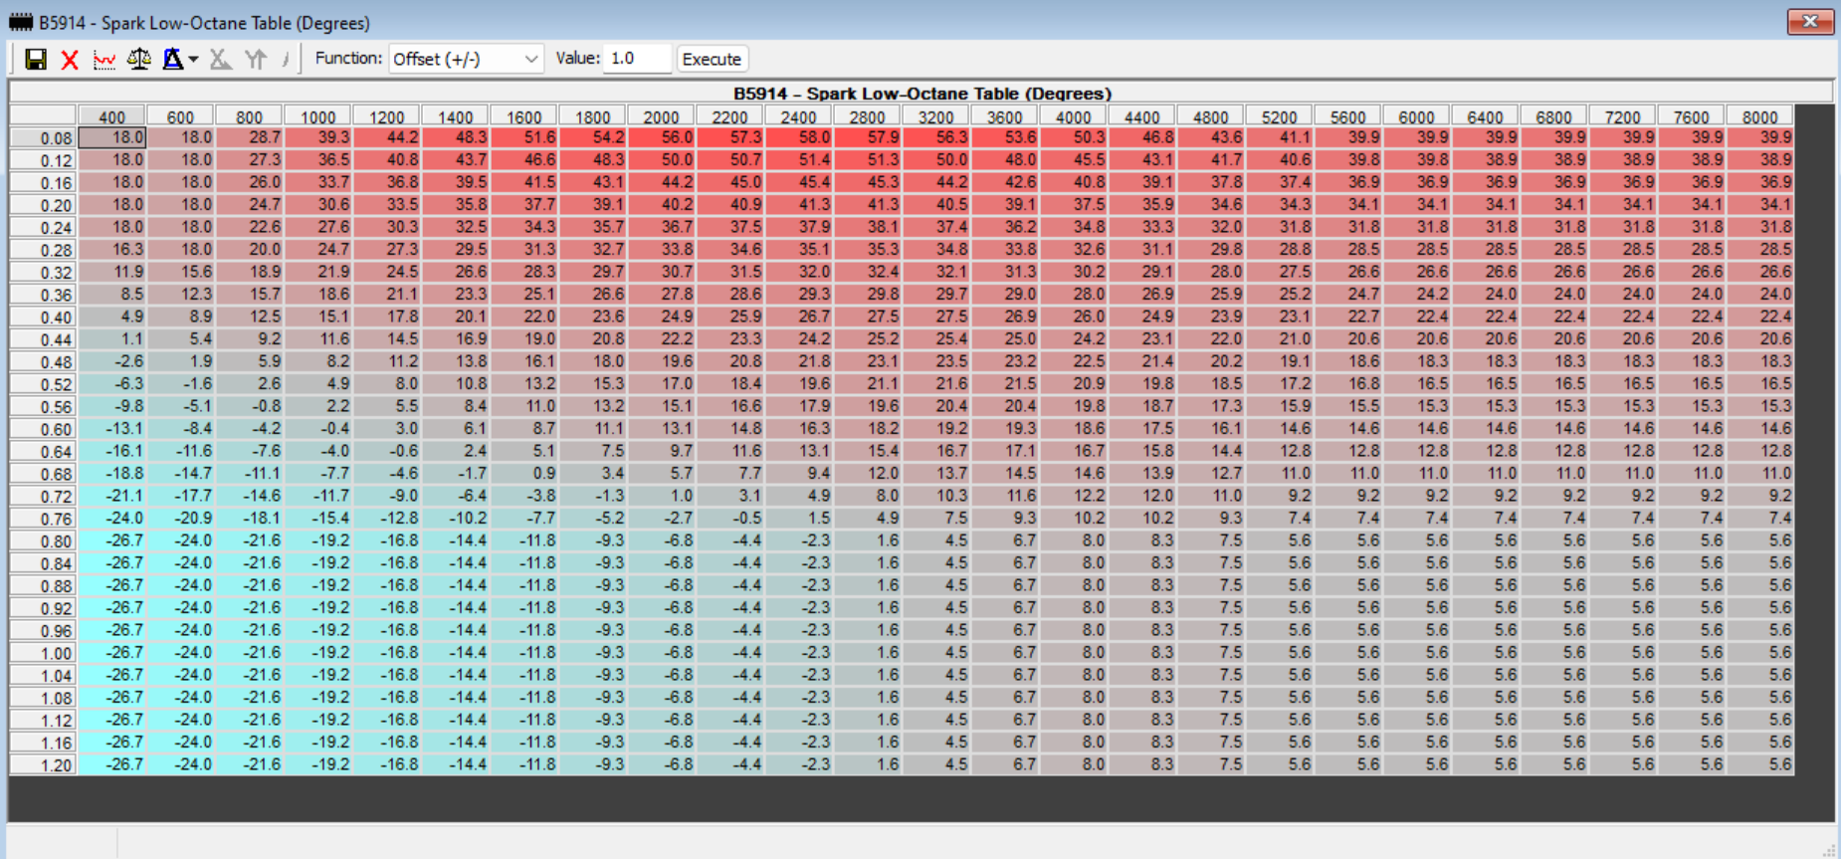Click cell -2.6 in row 0.48
The width and height of the screenshot is (1841, 859).
pos(112,361)
